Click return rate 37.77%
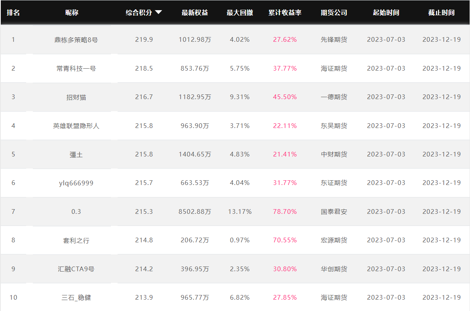 click(285, 68)
